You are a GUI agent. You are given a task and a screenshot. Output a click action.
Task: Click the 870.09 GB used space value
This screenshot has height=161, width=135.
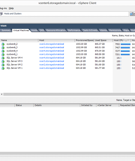(x=100, y=51)
